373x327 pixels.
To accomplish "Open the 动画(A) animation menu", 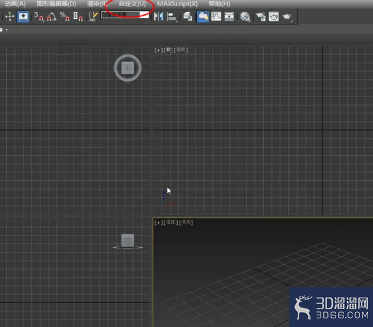I will point(15,4).
